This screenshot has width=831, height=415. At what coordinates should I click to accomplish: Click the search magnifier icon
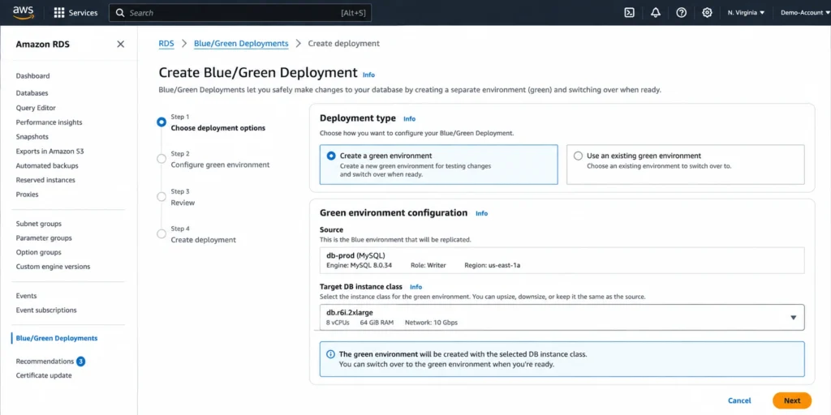tap(120, 13)
